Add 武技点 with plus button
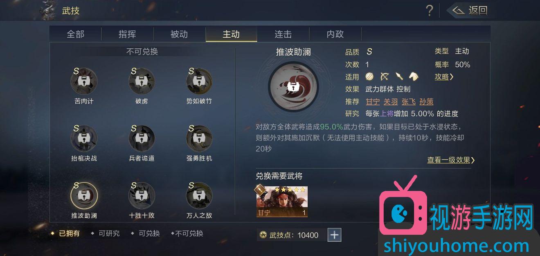This screenshot has height=256, width=540. 334,235
